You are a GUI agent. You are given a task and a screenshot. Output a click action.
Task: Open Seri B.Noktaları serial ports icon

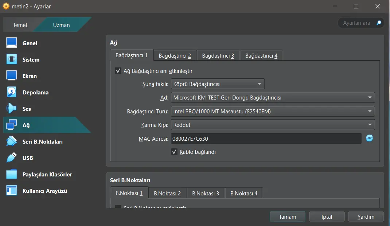point(11,141)
